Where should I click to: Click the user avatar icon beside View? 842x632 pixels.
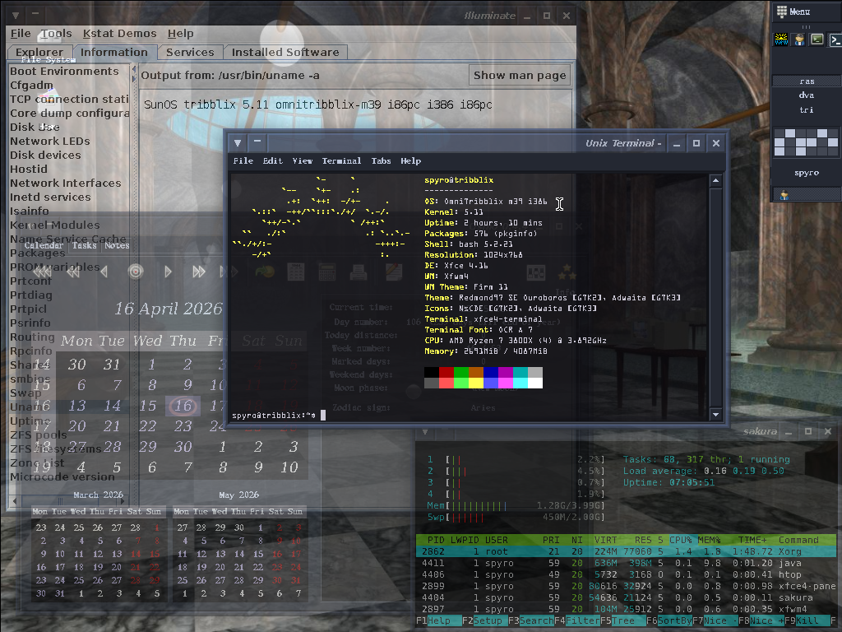799,39
